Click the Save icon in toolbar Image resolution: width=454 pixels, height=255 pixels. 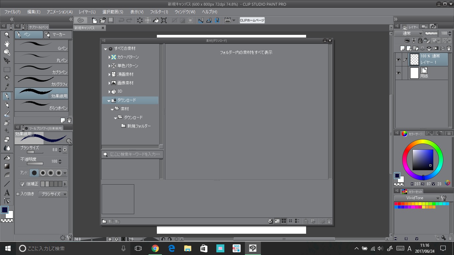pyautogui.click(x=111, y=20)
